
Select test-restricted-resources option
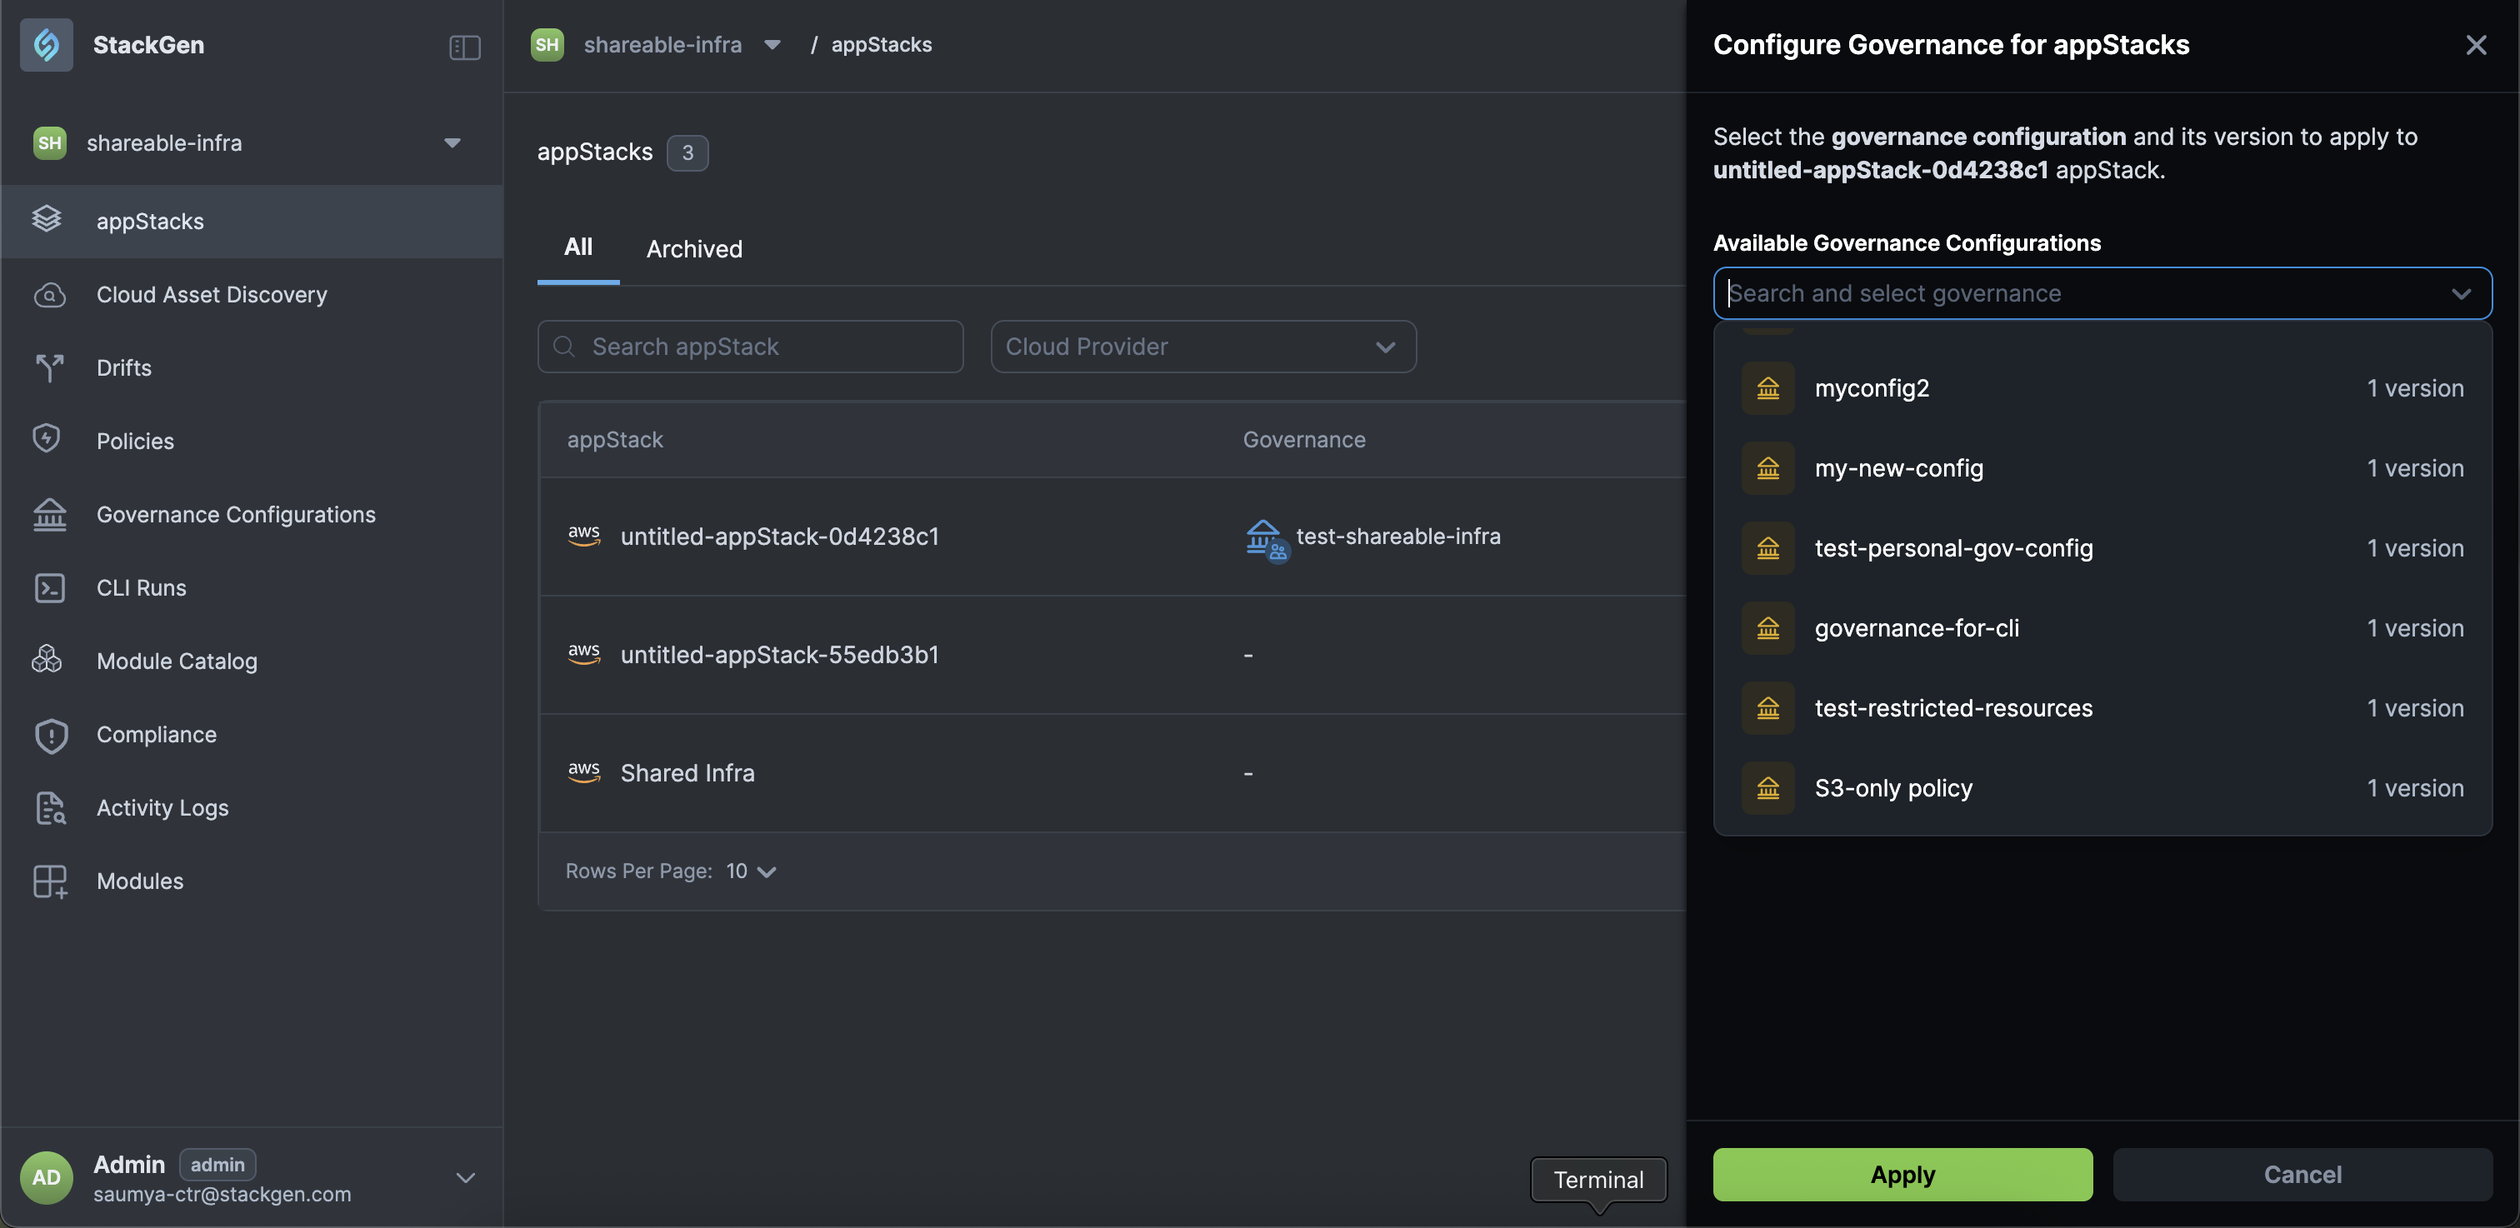pyautogui.click(x=2102, y=708)
